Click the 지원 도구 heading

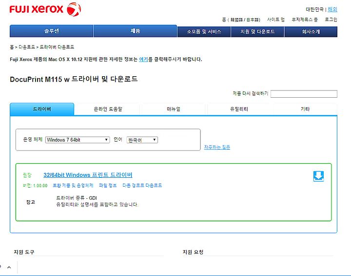[x=24, y=252]
